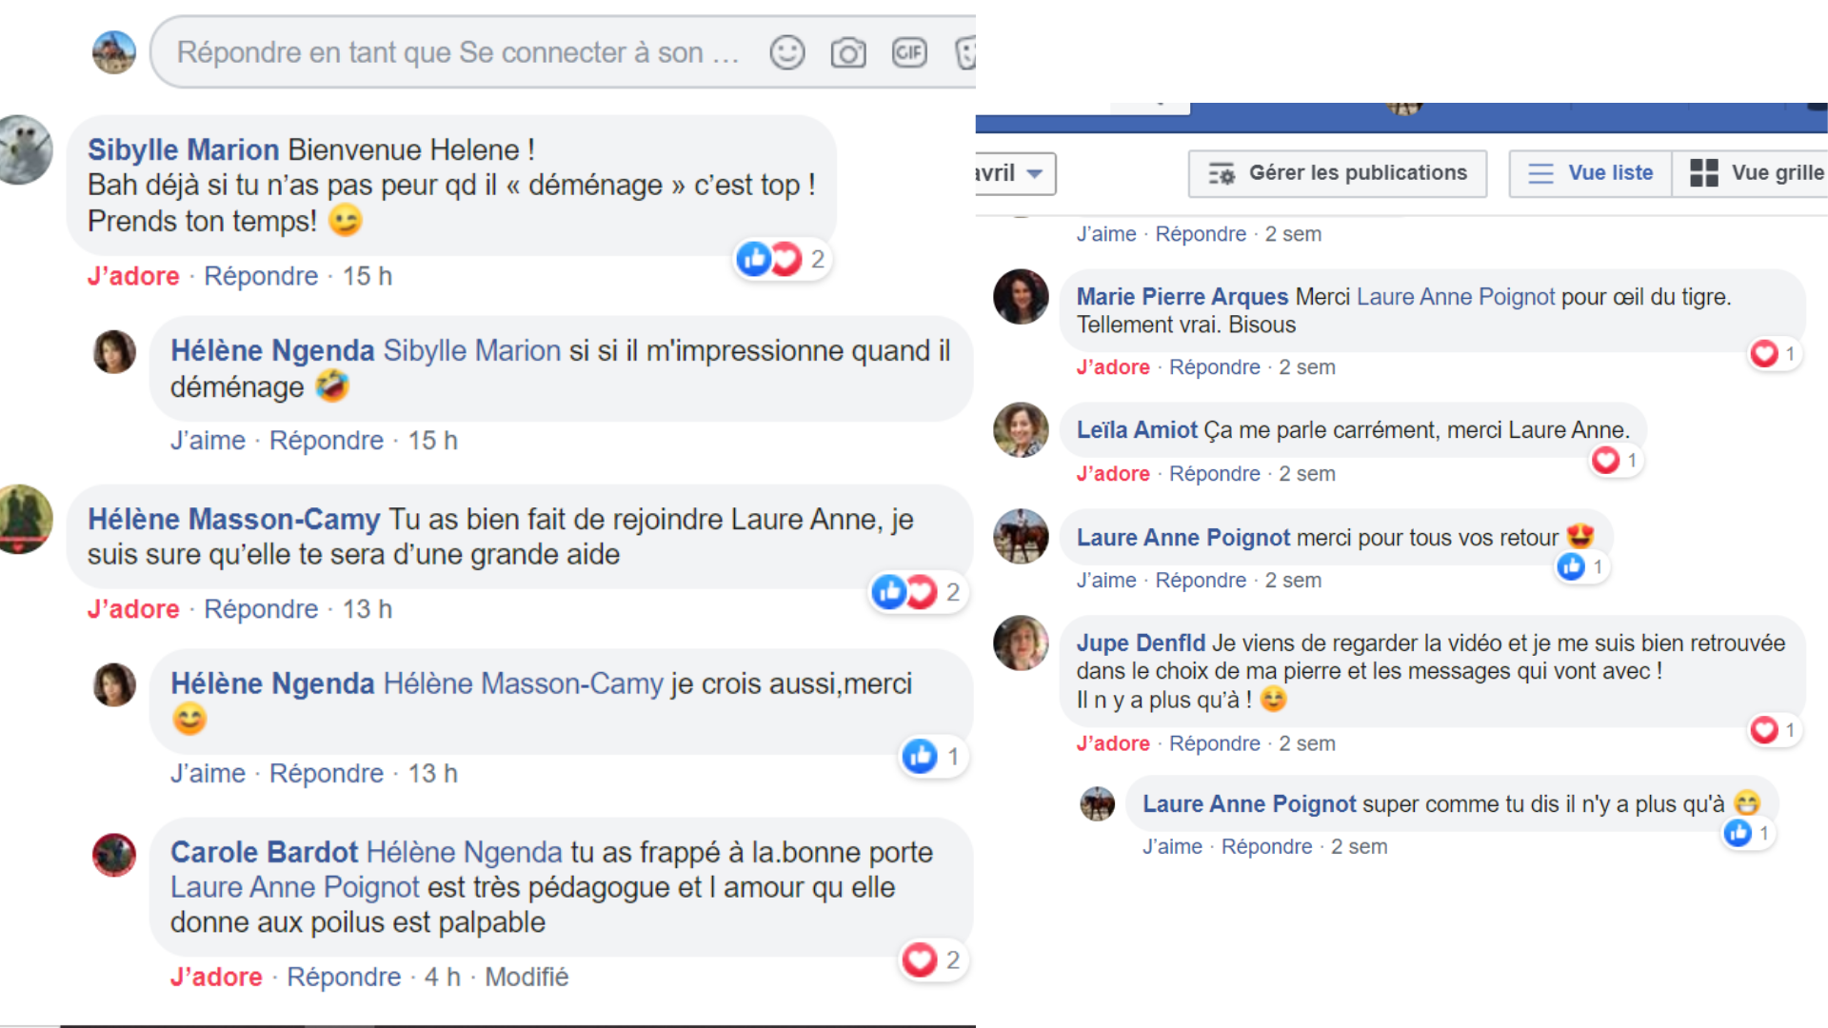1828x1028 pixels.
Task: Open Marie Pierre Arques' profile picture
Action: pos(1021,297)
